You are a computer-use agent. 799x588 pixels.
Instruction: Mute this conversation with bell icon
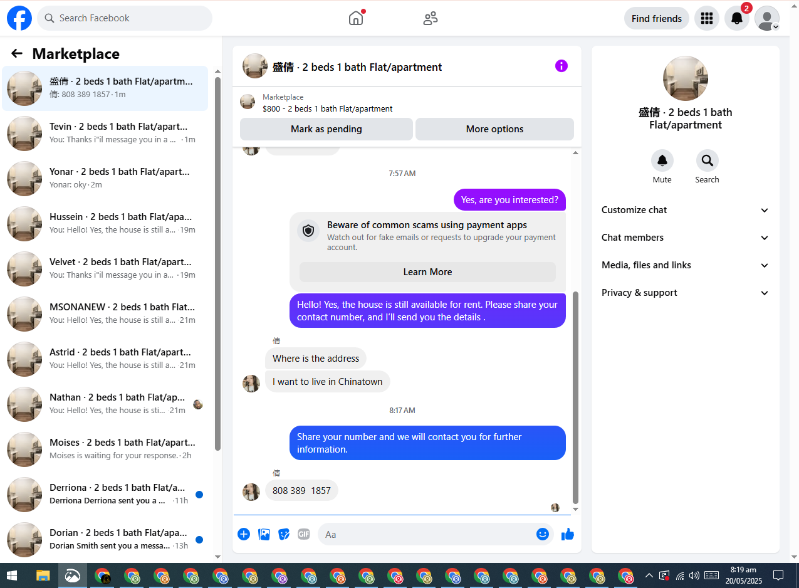[x=662, y=161]
